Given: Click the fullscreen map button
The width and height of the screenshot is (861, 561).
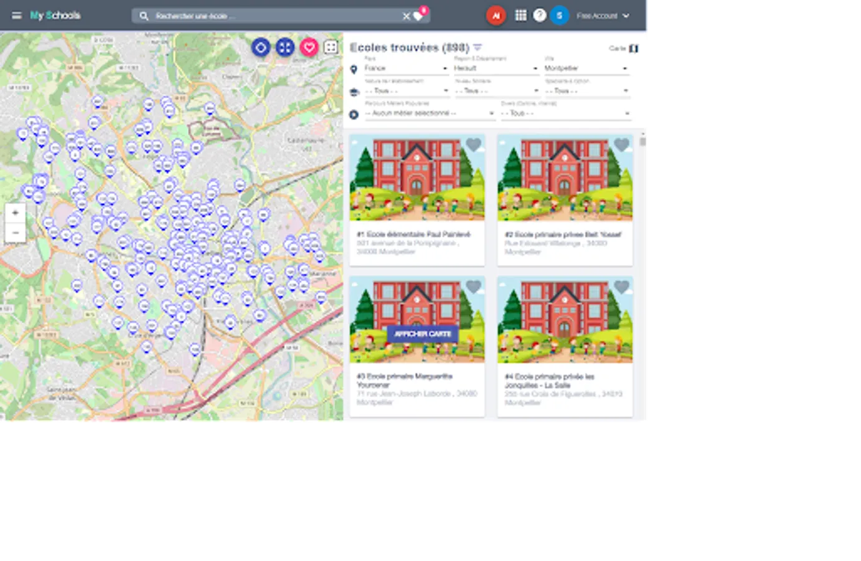Looking at the screenshot, I should coord(331,47).
